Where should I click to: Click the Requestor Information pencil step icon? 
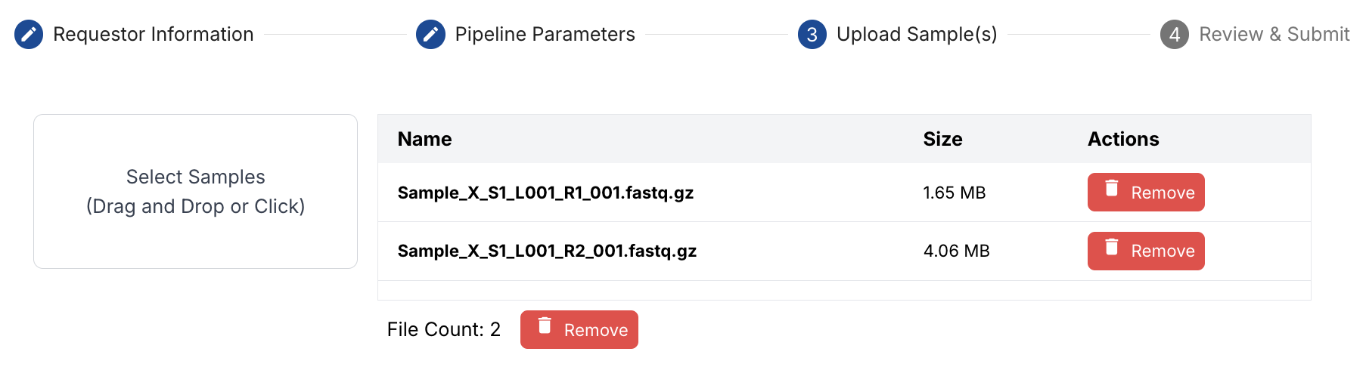pos(29,35)
